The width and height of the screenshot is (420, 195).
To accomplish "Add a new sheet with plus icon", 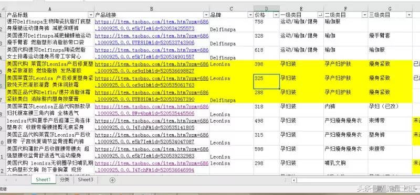I will pyautogui.click(x=112, y=180).
